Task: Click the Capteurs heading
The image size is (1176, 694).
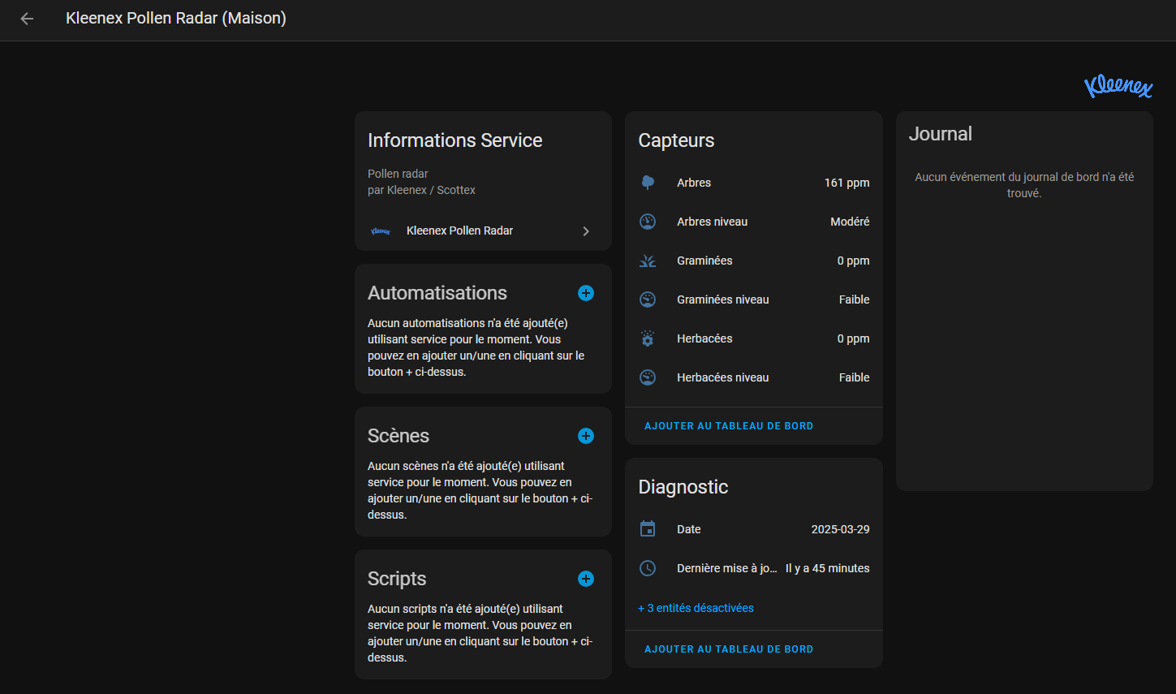Action: coord(676,140)
